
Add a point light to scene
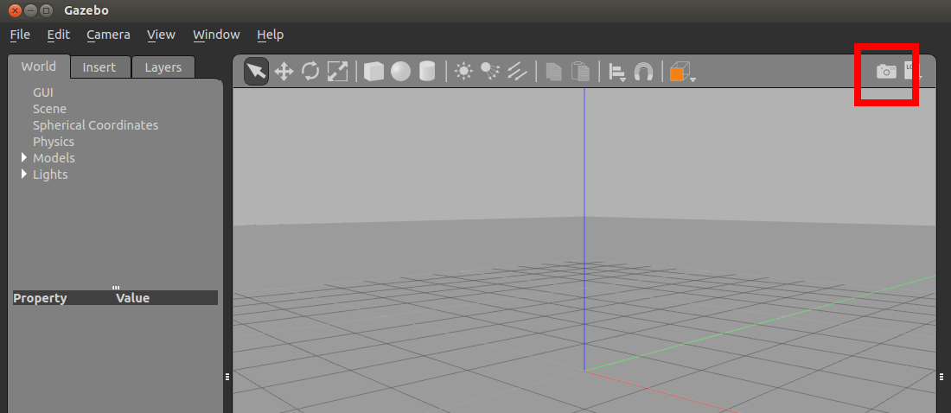(x=464, y=72)
